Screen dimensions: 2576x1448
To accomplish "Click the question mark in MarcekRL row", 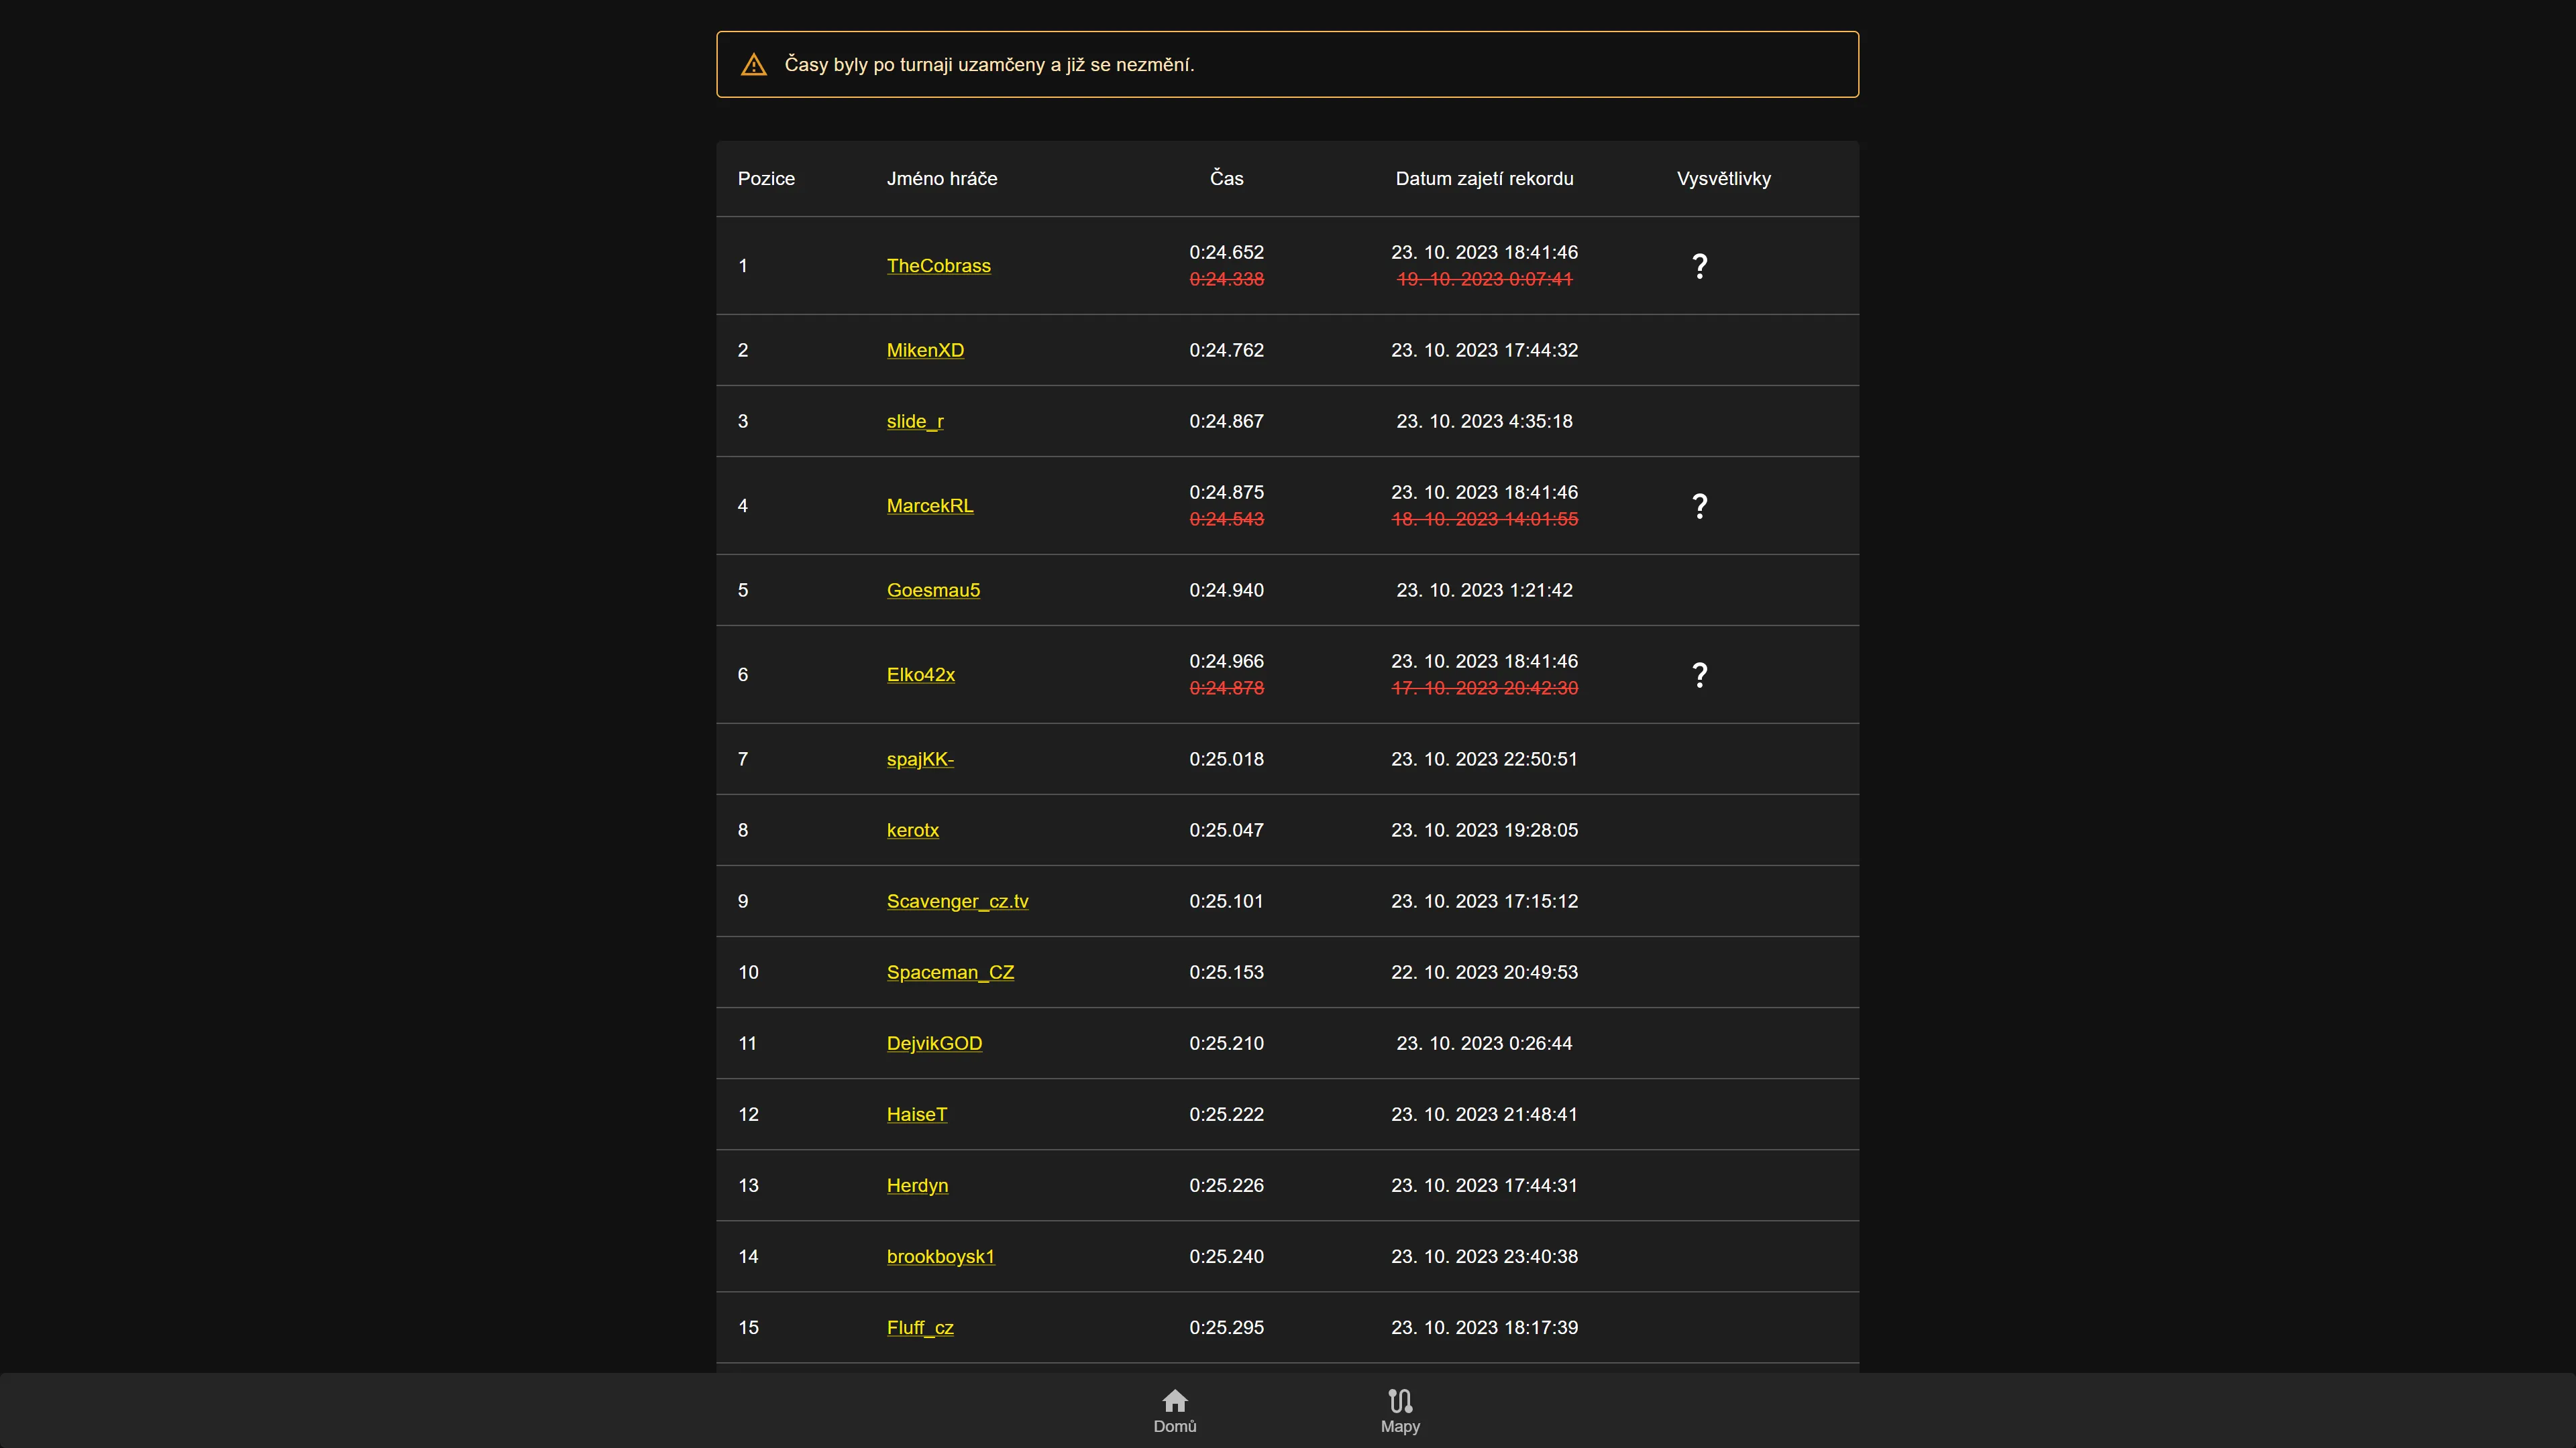I will [x=1699, y=505].
